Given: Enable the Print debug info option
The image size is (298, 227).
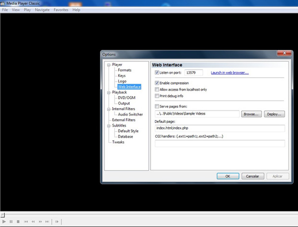Looking at the screenshot, I should [157, 96].
